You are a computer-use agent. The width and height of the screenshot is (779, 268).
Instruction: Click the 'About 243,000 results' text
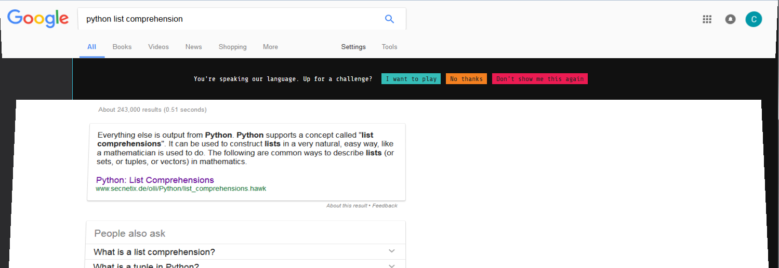point(152,110)
